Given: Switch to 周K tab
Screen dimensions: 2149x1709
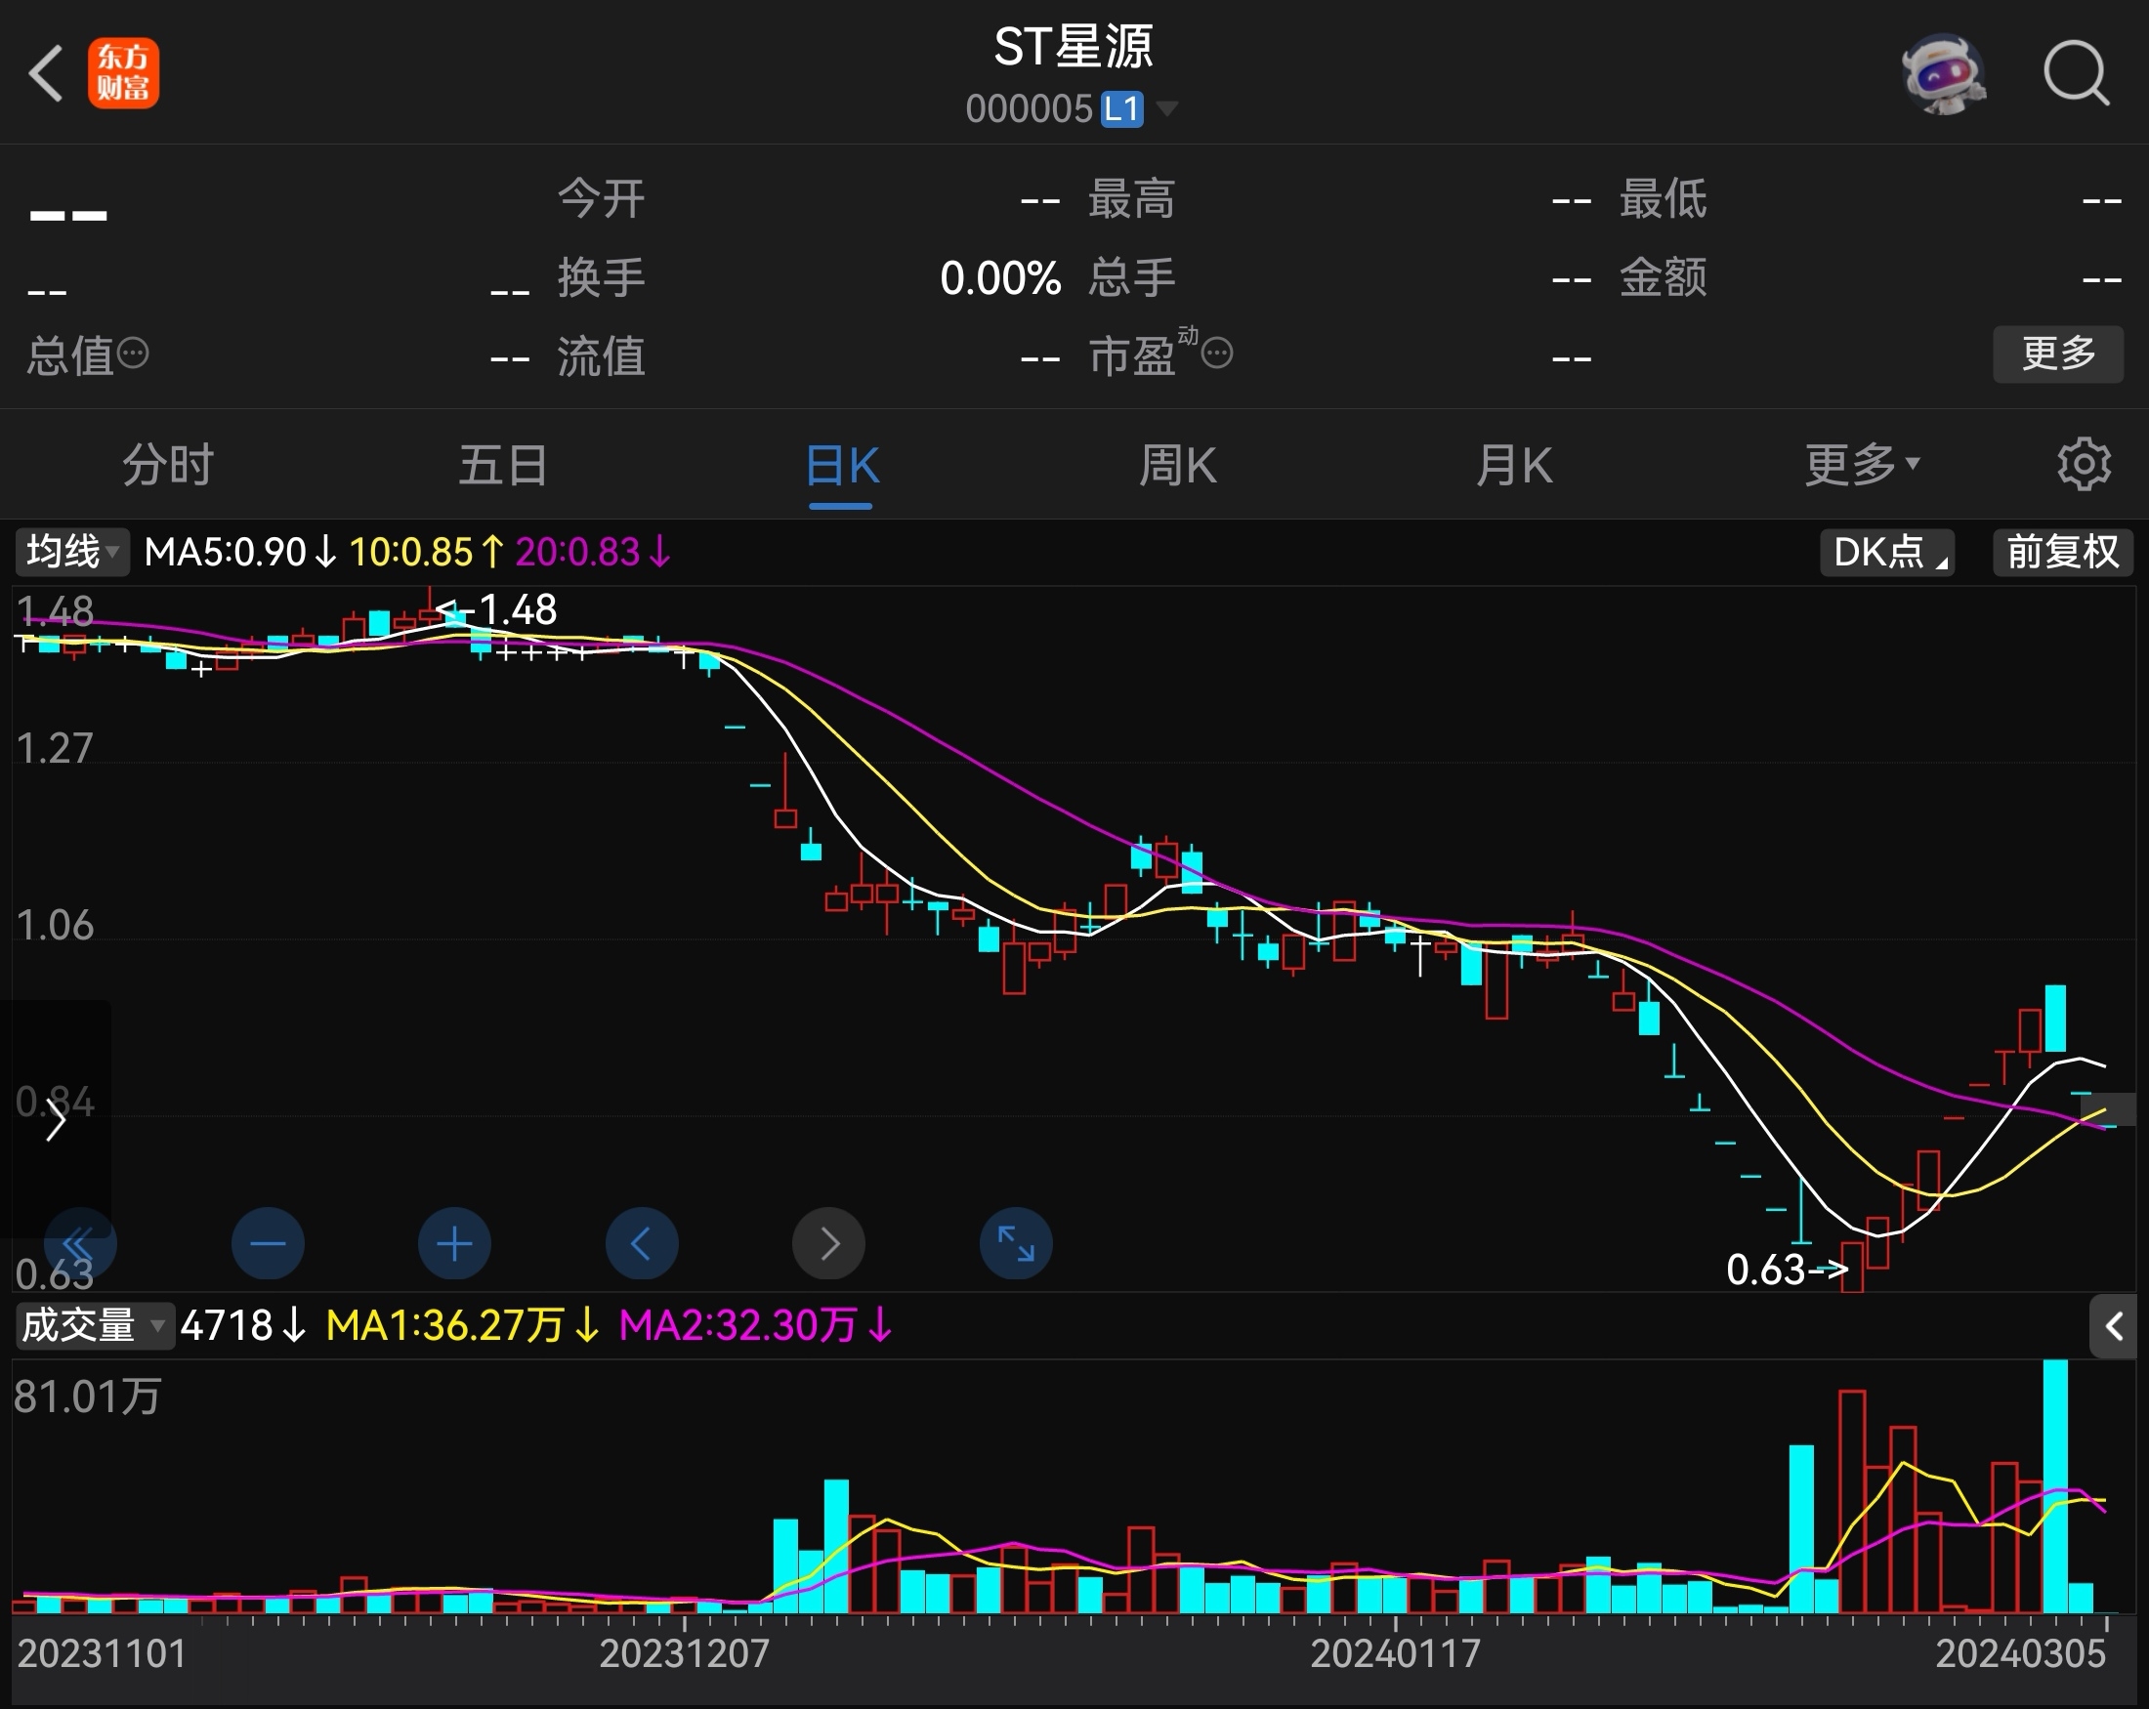Looking at the screenshot, I should tap(1177, 466).
